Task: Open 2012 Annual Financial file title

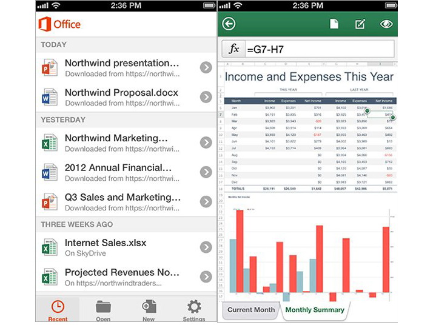Action: coord(118,167)
